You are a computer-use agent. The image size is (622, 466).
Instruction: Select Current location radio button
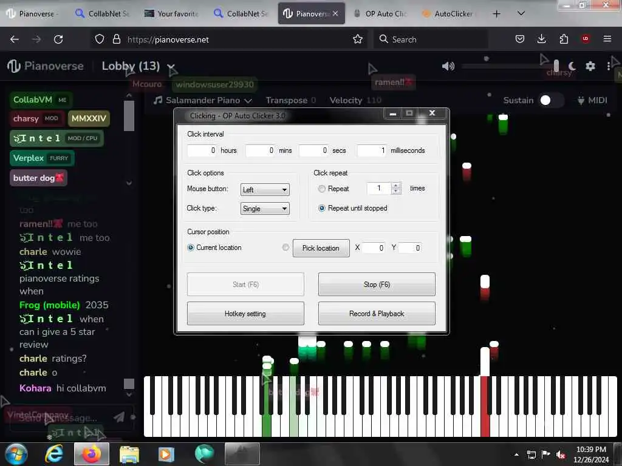pos(190,248)
